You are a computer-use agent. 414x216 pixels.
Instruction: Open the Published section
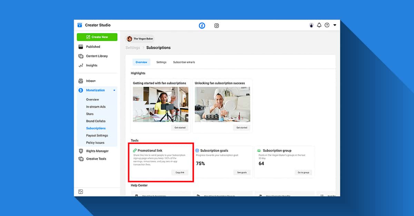(x=93, y=47)
